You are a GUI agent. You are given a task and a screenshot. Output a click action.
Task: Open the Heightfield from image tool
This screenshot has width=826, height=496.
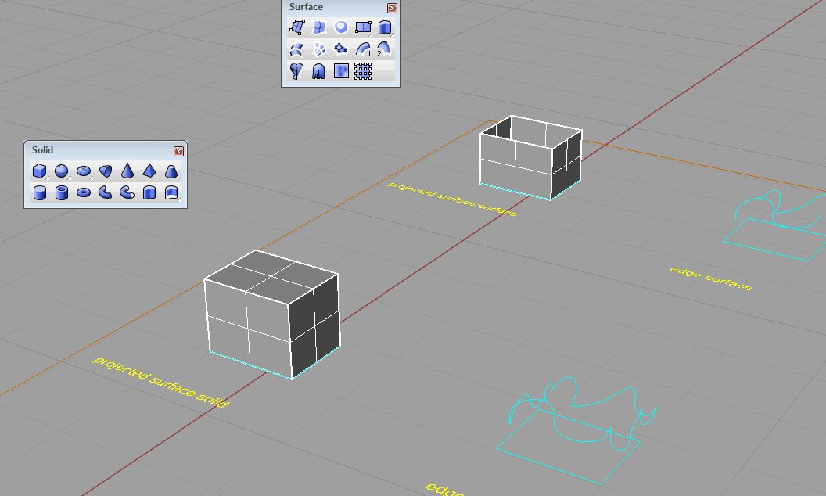(341, 72)
